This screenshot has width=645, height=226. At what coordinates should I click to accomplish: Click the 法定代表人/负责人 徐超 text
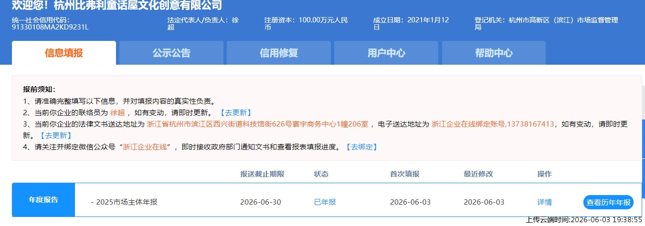(x=203, y=24)
